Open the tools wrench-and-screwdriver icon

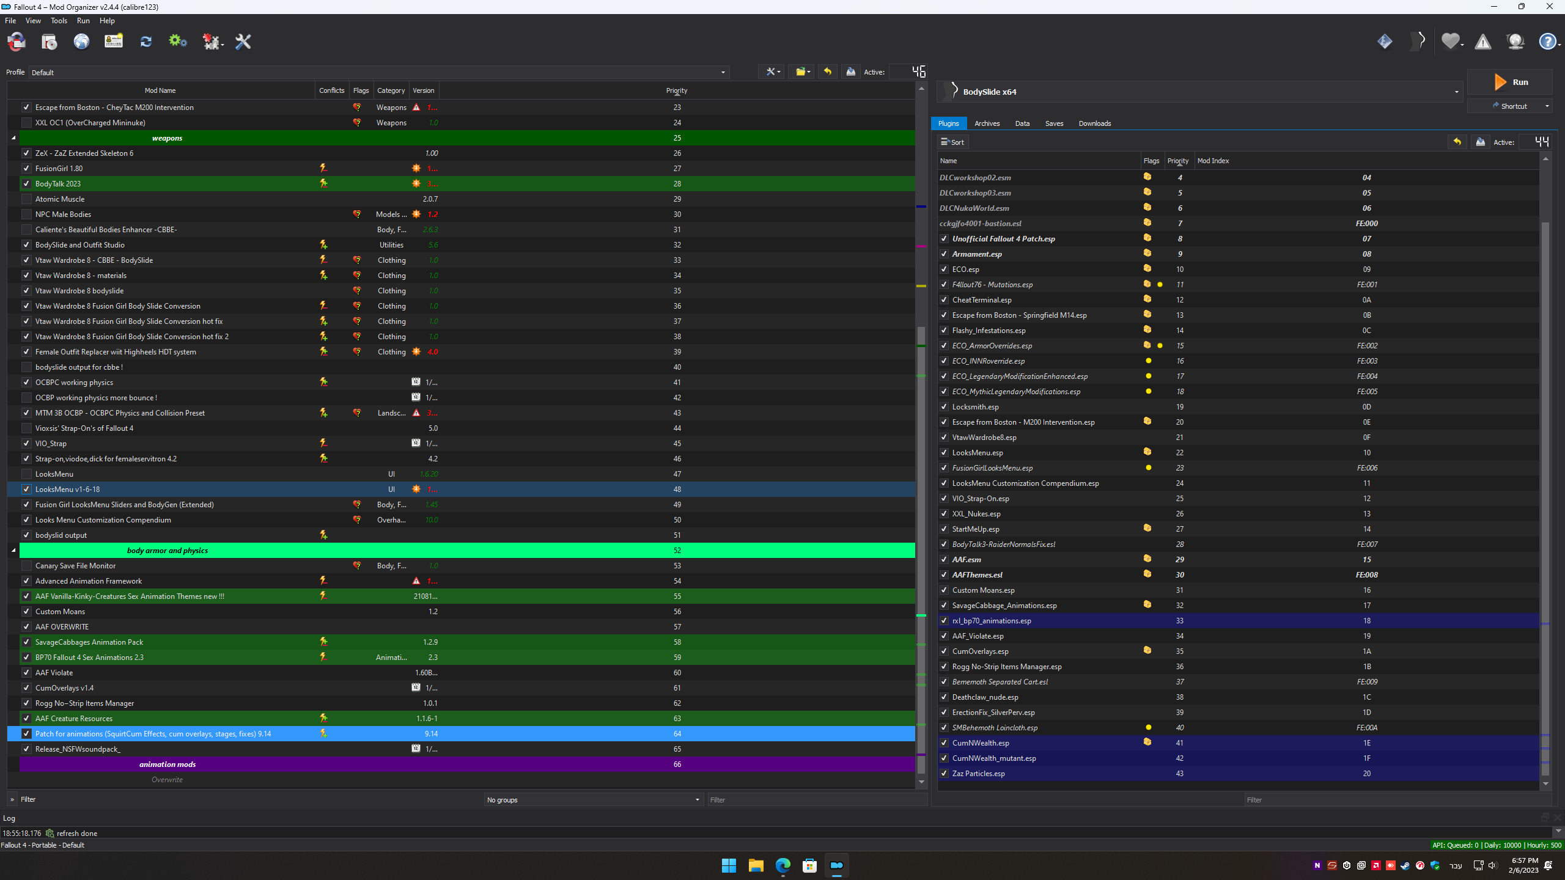pyautogui.click(x=243, y=42)
